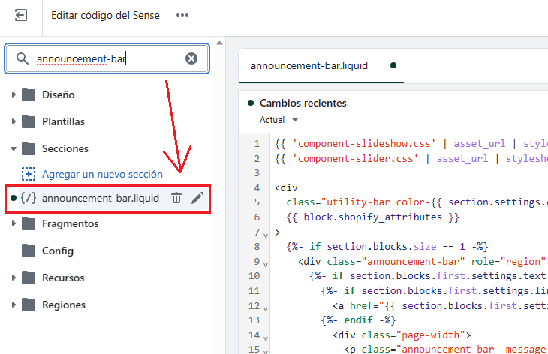
Task: Click the Plantillas folder icon
Action: click(x=29, y=121)
